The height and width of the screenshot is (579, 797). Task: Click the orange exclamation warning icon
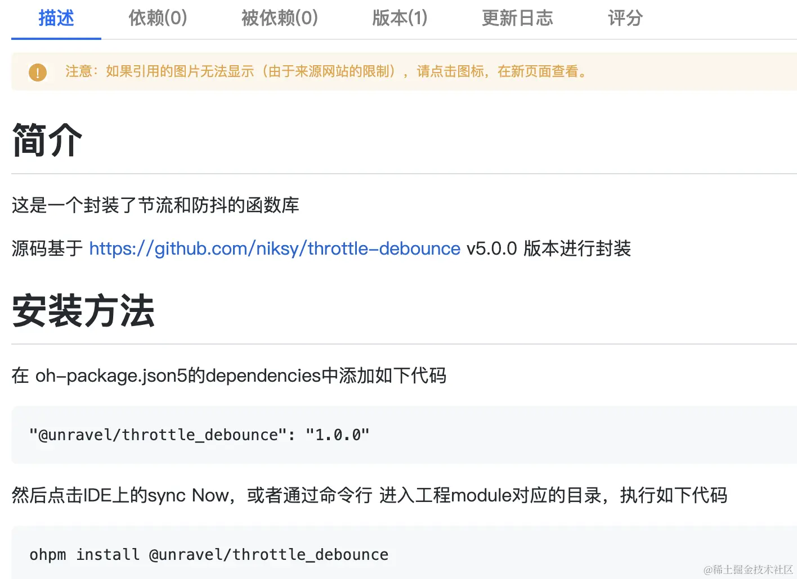point(38,72)
